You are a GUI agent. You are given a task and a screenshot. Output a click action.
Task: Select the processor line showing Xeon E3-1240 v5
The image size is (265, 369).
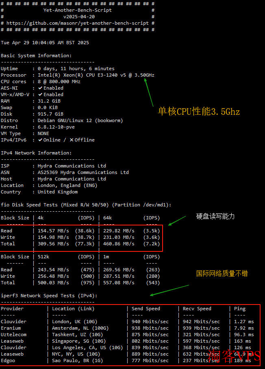point(96,75)
